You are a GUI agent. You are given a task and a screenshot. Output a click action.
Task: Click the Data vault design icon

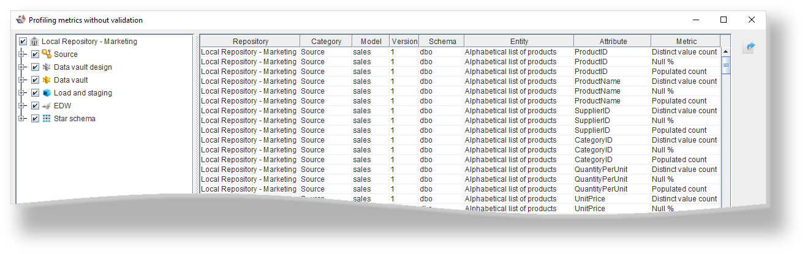47,67
